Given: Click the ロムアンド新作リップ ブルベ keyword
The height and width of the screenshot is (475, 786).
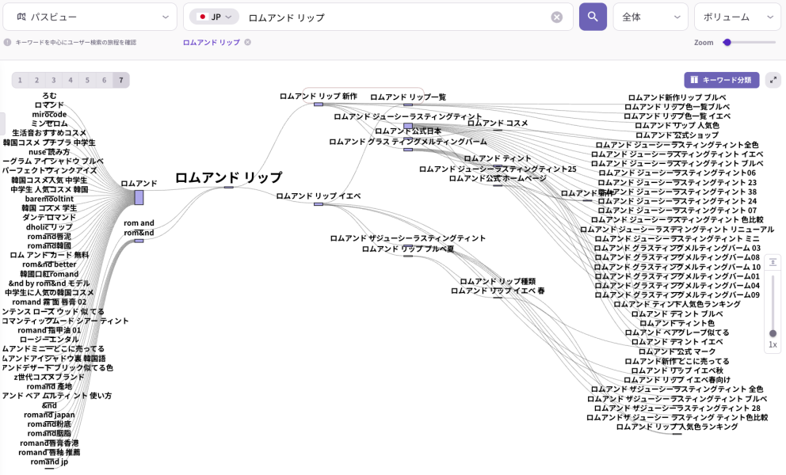Looking at the screenshot, I should [677, 97].
